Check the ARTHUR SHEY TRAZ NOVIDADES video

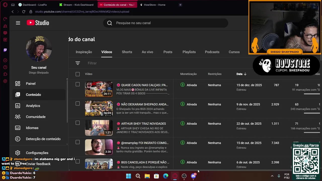[77, 123]
